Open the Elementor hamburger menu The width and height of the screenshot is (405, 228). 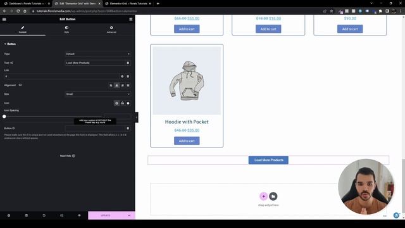coord(4,19)
